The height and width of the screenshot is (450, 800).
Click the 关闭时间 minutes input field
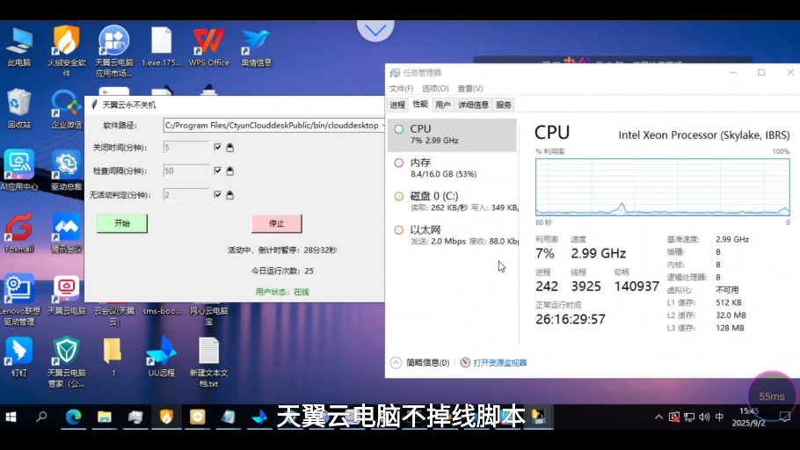click(x=186, y=148)
